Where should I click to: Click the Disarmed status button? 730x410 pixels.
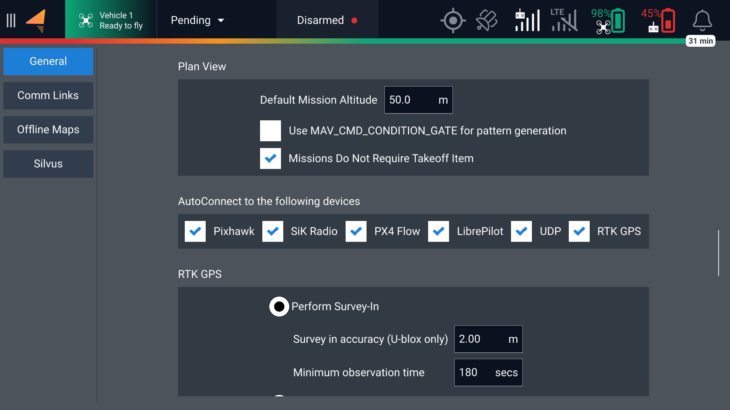tap(327, 20)
